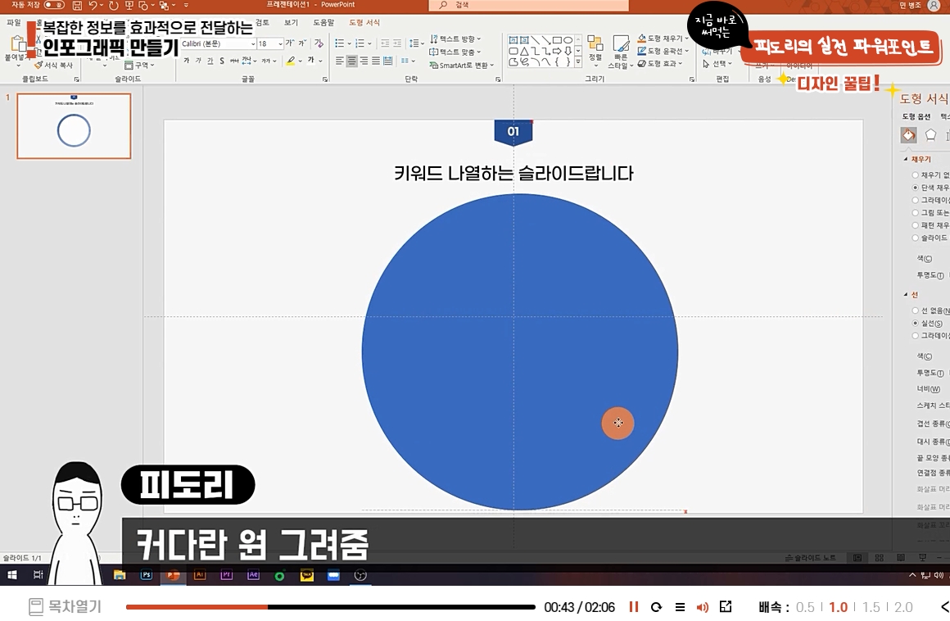Screen dimensions: 950x621
Task: Click the video progress bar
Action: [330, 606]
